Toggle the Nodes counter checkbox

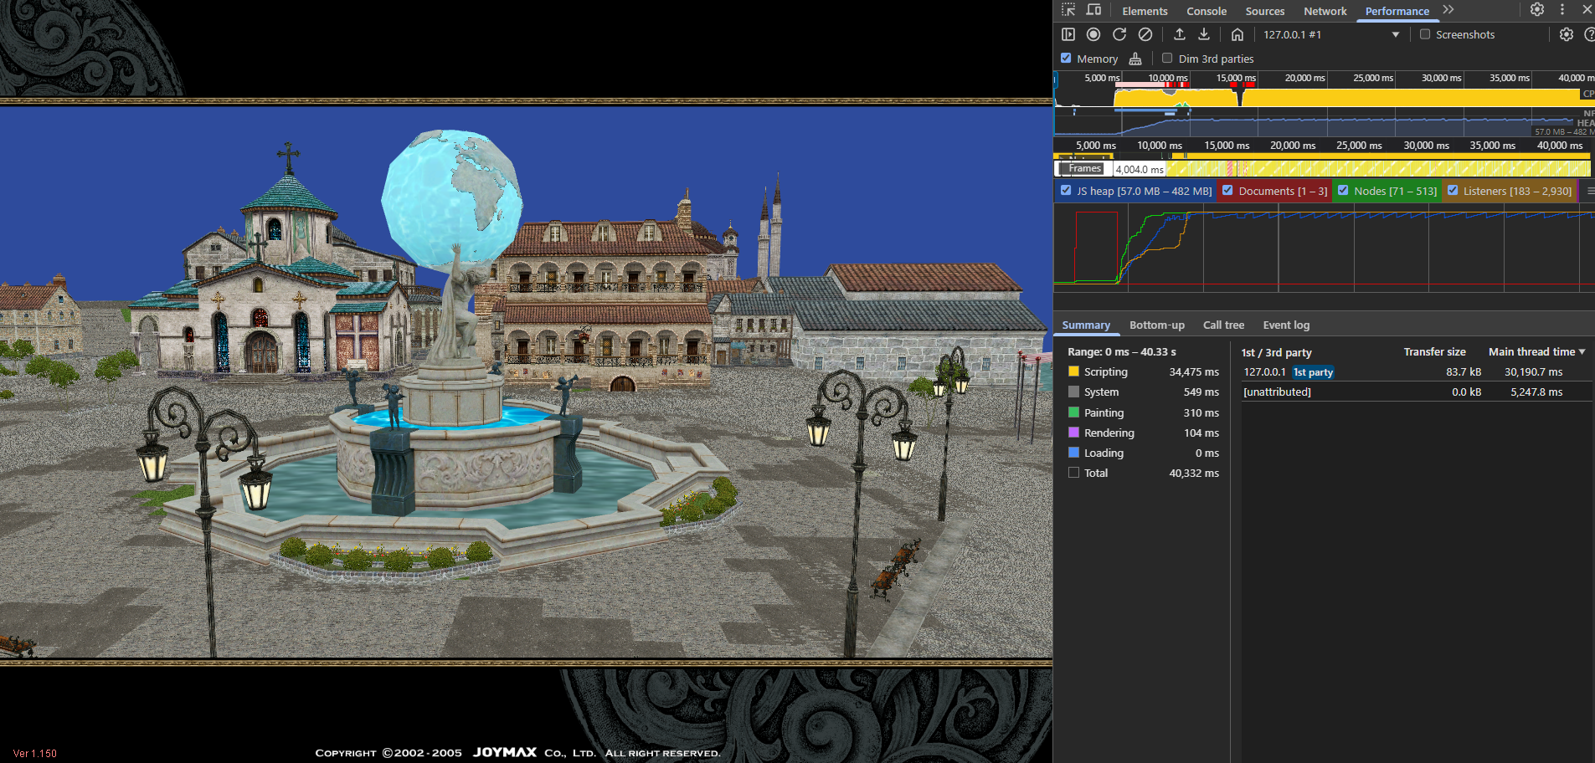[1343, 191]
